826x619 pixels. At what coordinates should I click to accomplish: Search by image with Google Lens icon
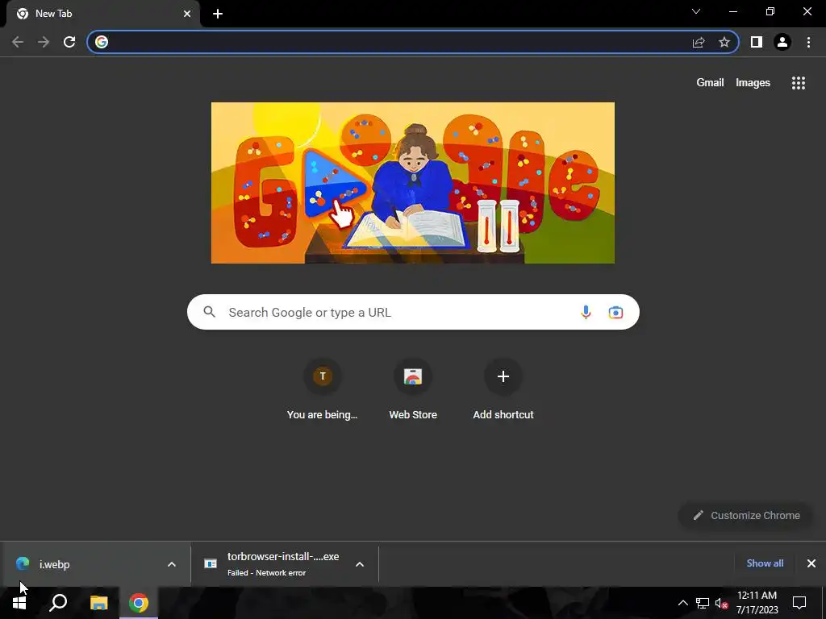pyautogui.click(x=615, y=312)
